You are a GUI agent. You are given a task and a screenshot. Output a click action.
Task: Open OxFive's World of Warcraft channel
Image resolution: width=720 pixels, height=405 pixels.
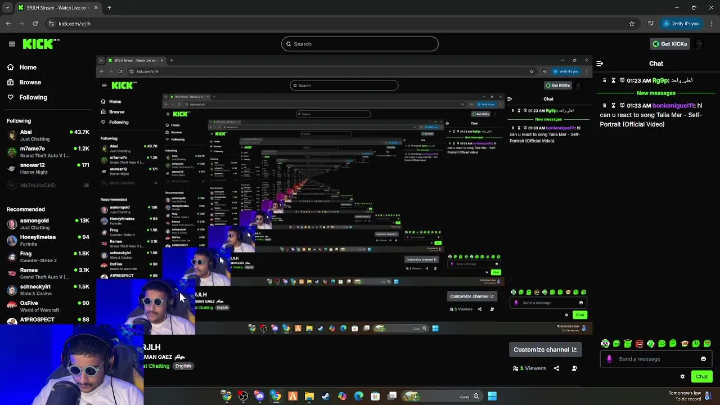48,307
